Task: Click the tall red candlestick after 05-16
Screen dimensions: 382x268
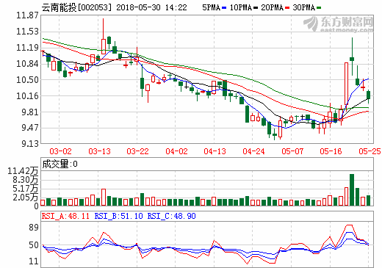Action: pos(346,84)
